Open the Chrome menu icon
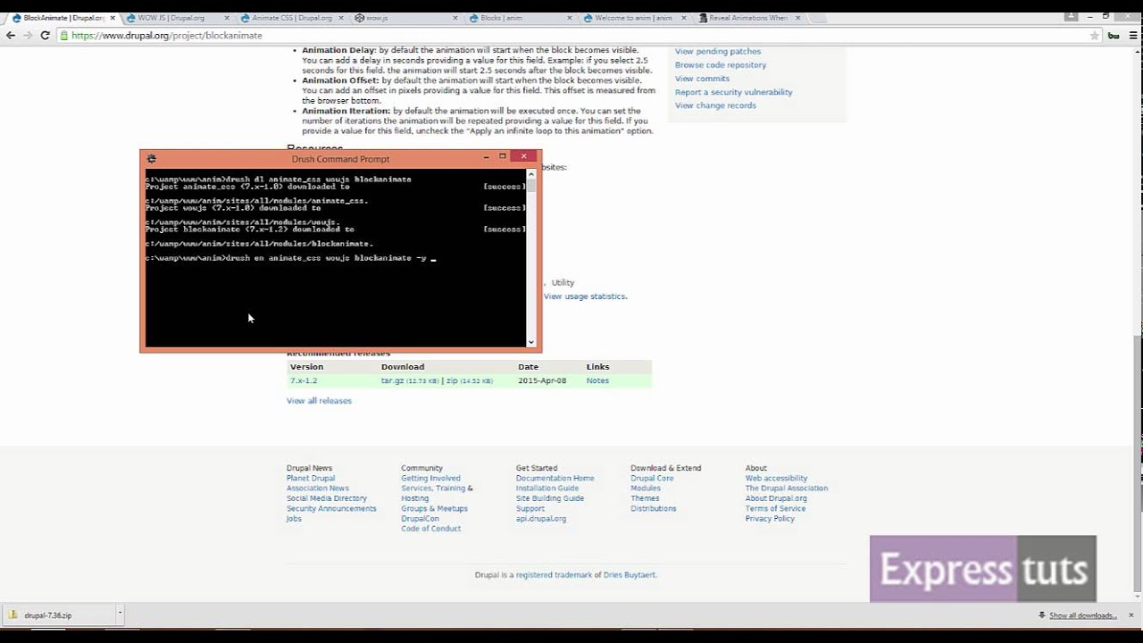 1132,36
